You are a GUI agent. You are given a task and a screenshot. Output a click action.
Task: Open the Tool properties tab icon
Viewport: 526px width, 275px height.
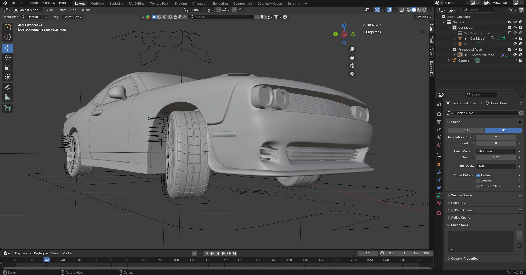(x=439, y=104)
